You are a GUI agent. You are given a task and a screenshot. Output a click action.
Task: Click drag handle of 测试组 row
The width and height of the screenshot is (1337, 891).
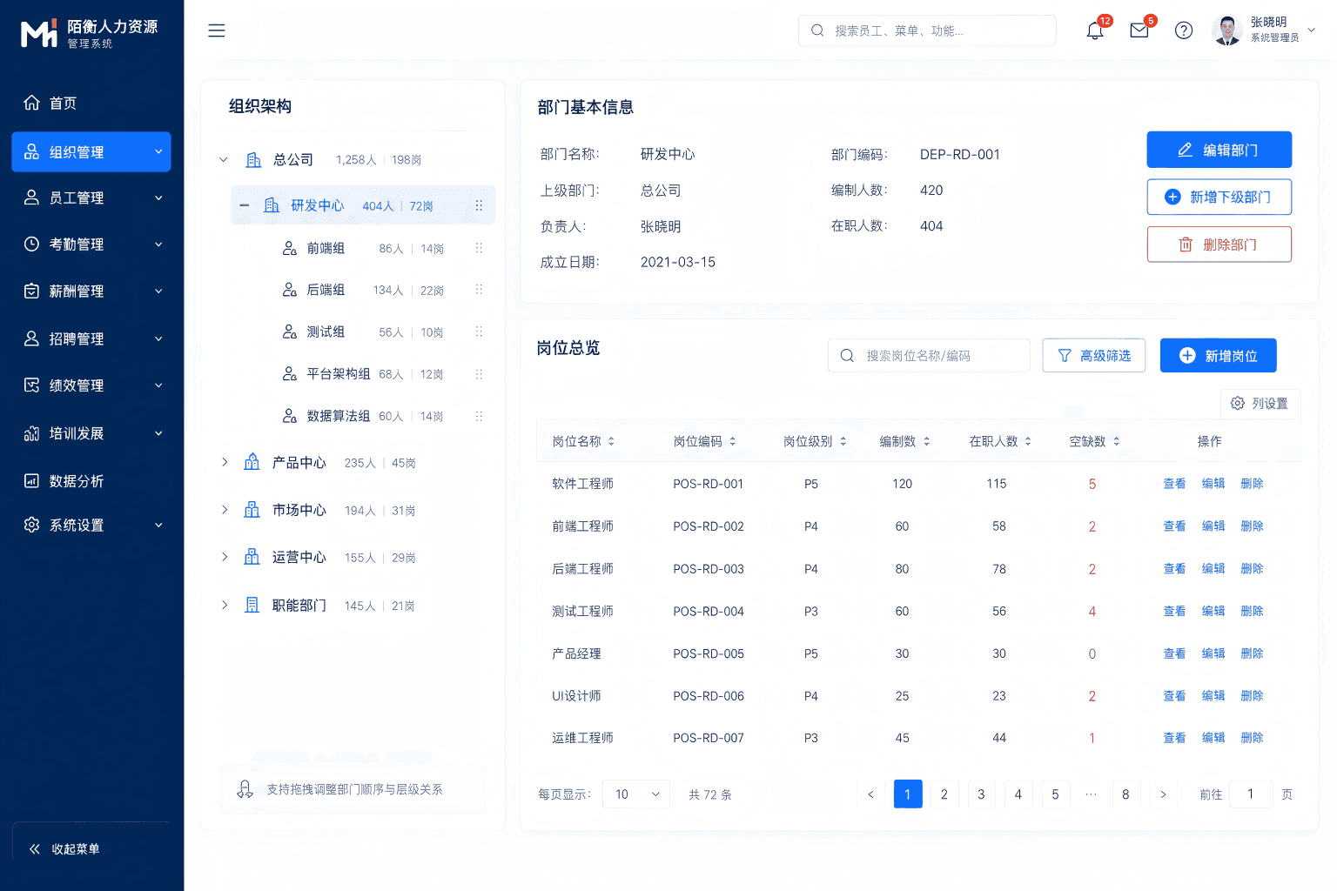point(479,332)
